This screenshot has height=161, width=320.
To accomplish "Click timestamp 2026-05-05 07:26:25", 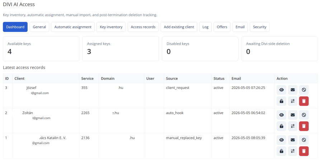I will 248,88.
